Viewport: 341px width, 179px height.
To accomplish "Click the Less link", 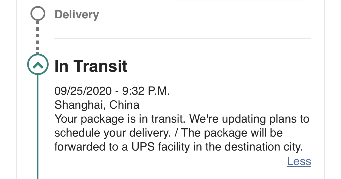I will coord(299,161).
